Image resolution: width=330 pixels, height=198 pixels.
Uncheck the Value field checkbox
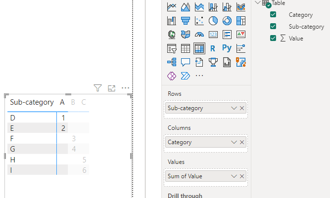(x=273, y=38)
